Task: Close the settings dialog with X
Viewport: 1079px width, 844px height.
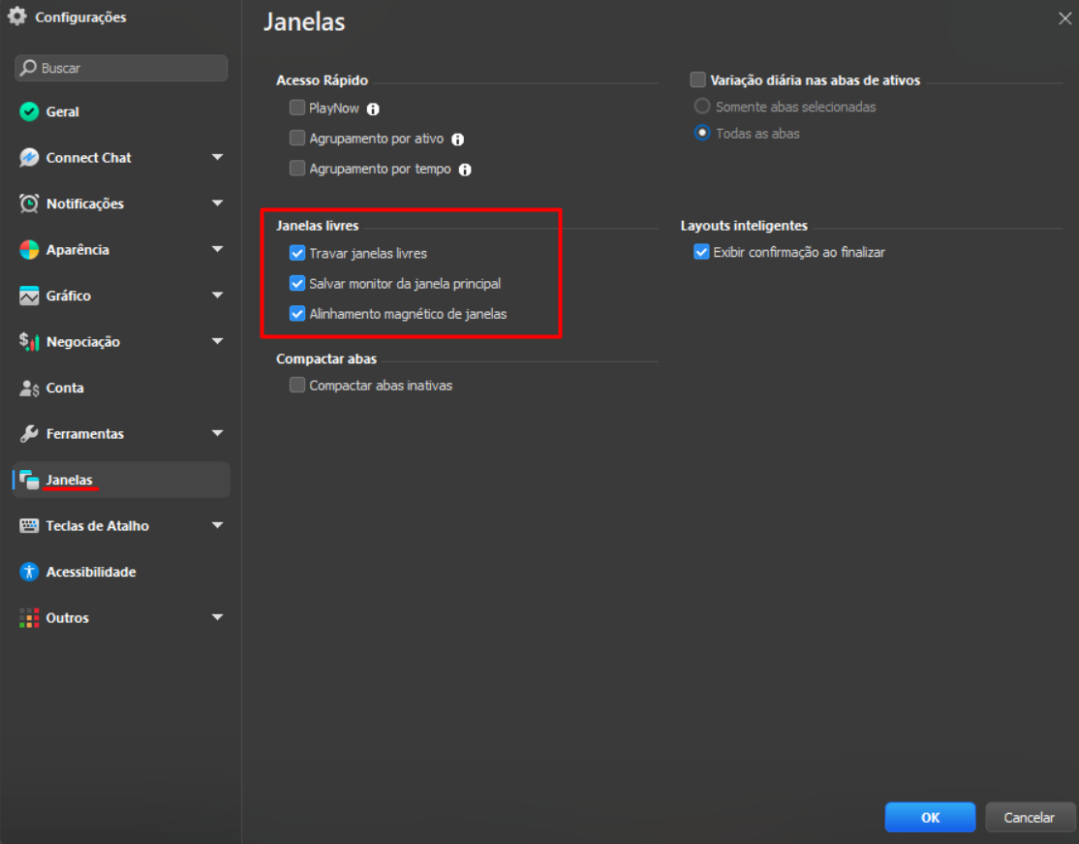Action: click(1064, 18)
